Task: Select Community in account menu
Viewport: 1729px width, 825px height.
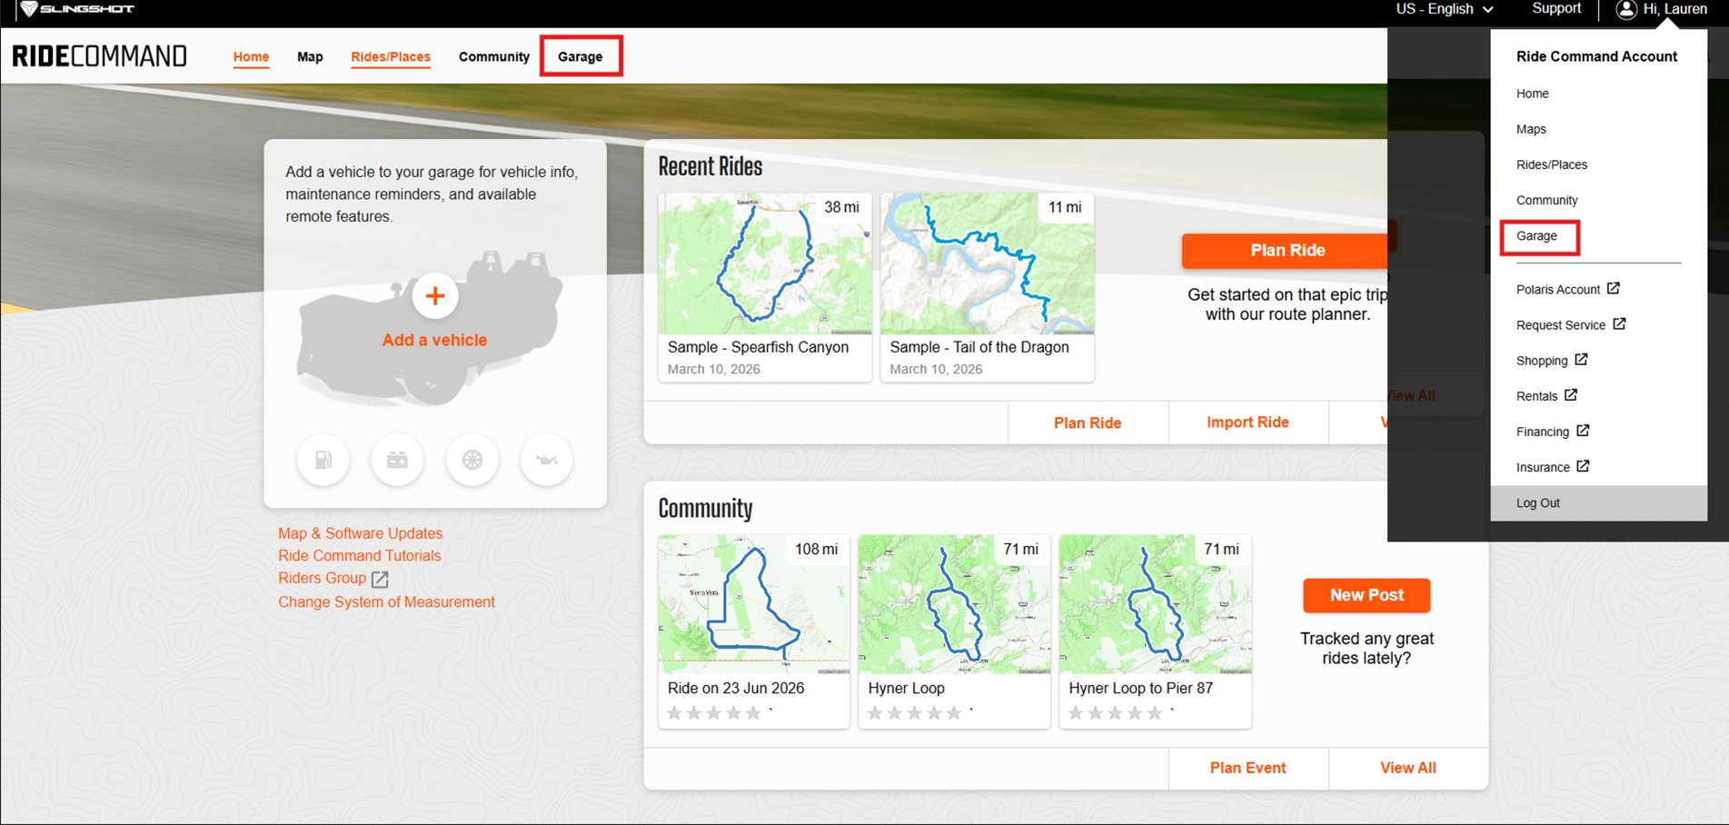Action: 1547,200
